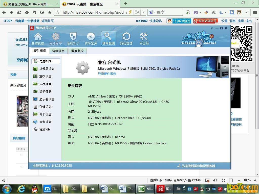Click the address bar URL field
This screenshot has height=194, width=259.
(95, 12)
